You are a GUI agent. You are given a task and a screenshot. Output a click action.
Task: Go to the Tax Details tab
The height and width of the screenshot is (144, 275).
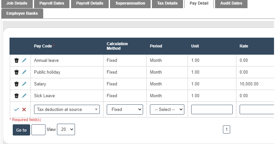click(167, 3)
